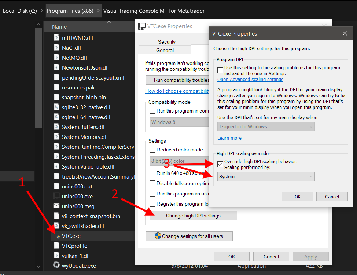The image size is (357, 275).
Task: Click OK in the high DPI settings dialog
Action: click(298, 197)
